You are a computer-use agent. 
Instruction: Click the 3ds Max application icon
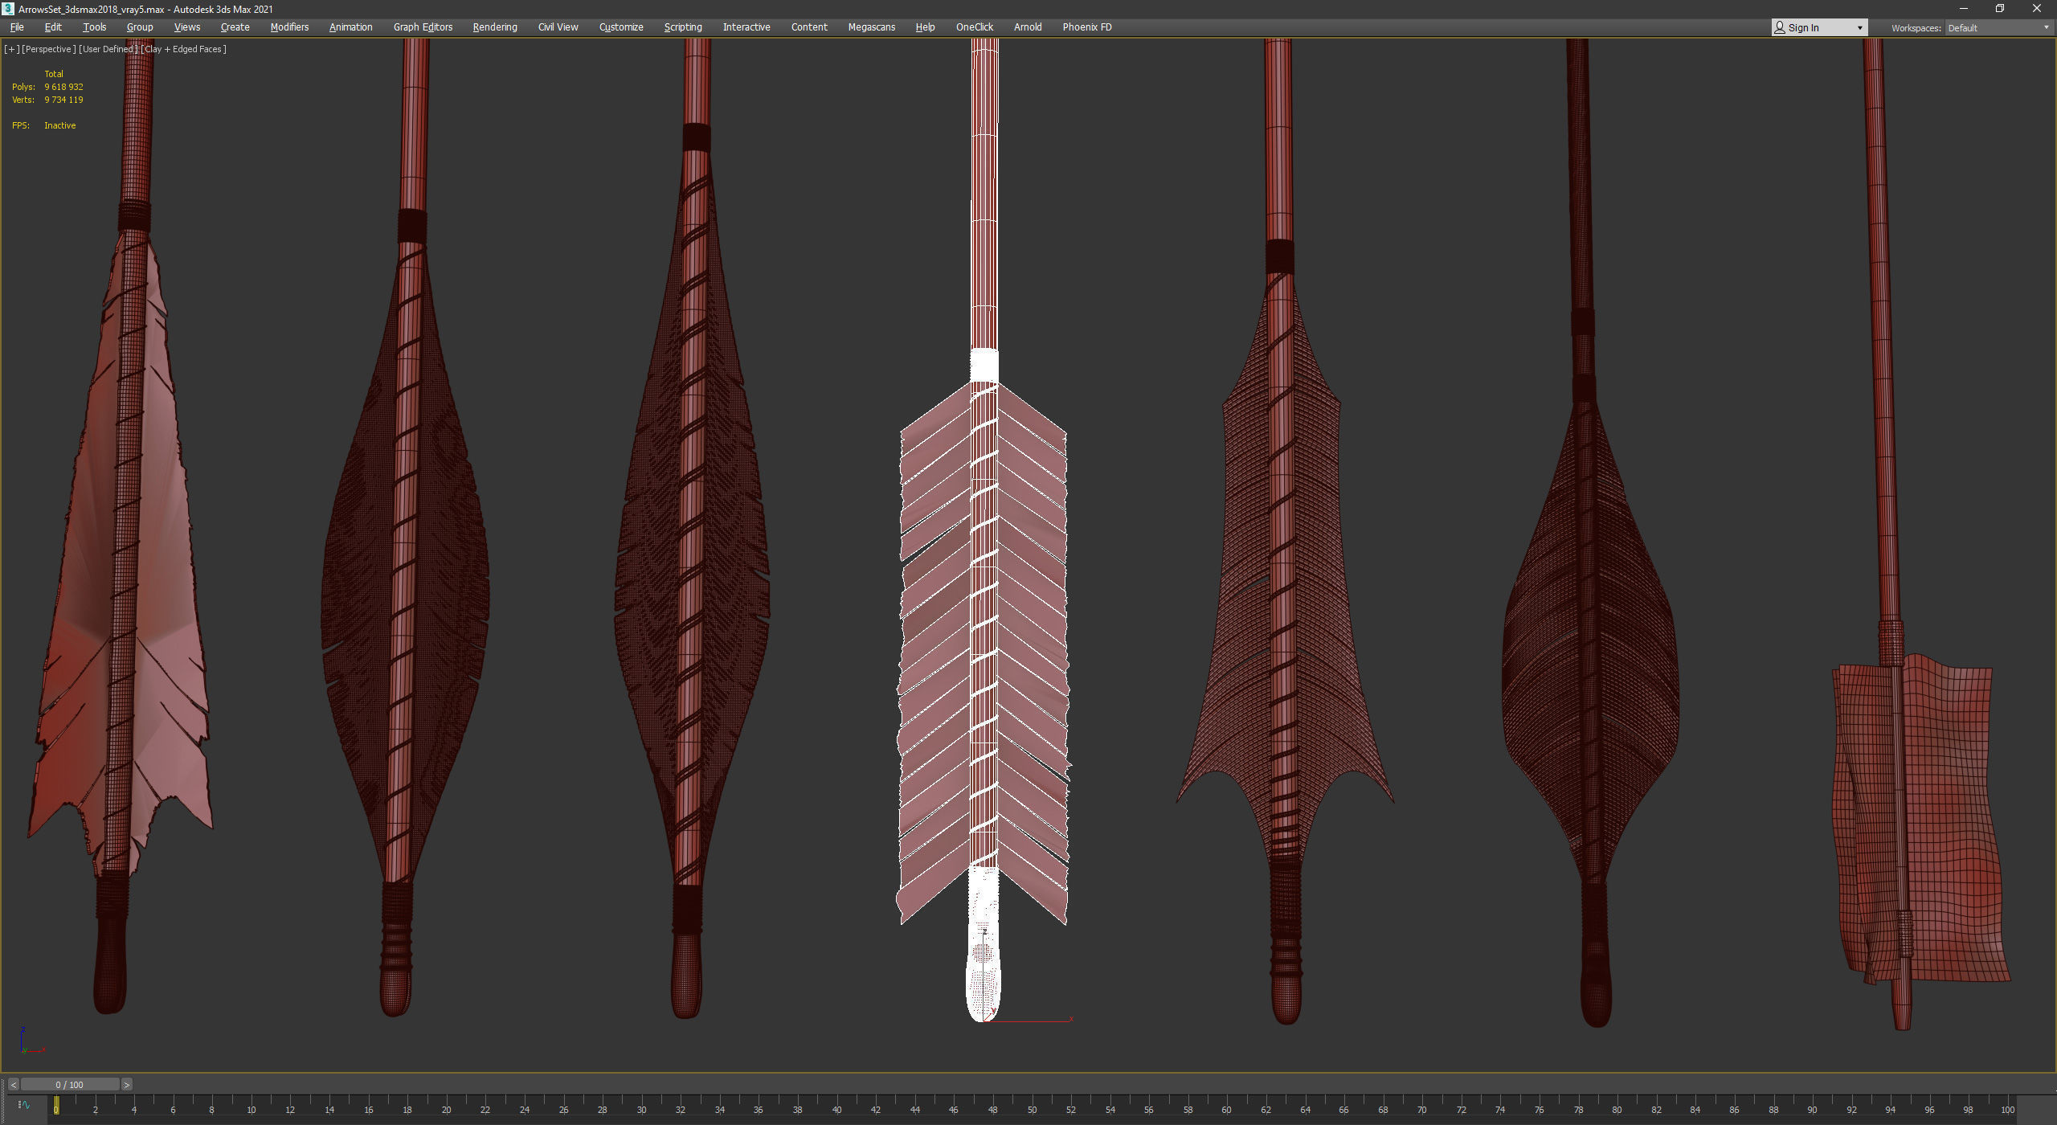pyautogui.click(x=8, y=9)
